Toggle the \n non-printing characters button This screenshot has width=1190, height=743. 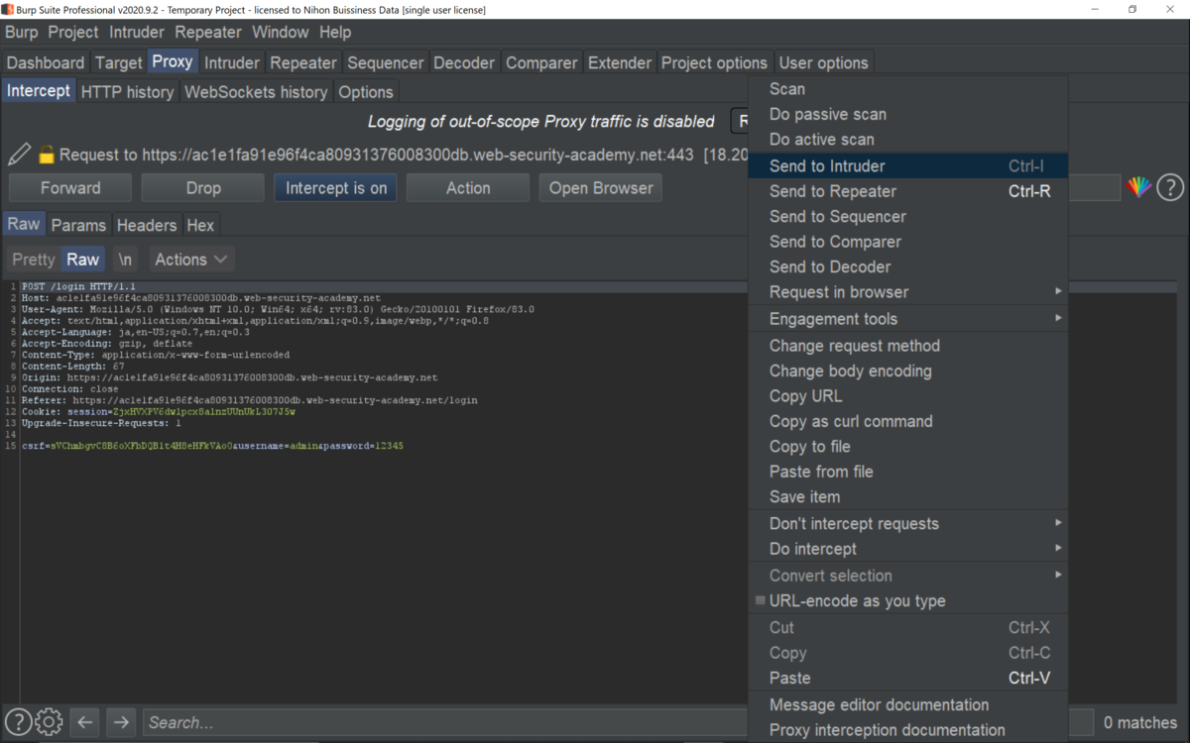click(x=125, y=260)
